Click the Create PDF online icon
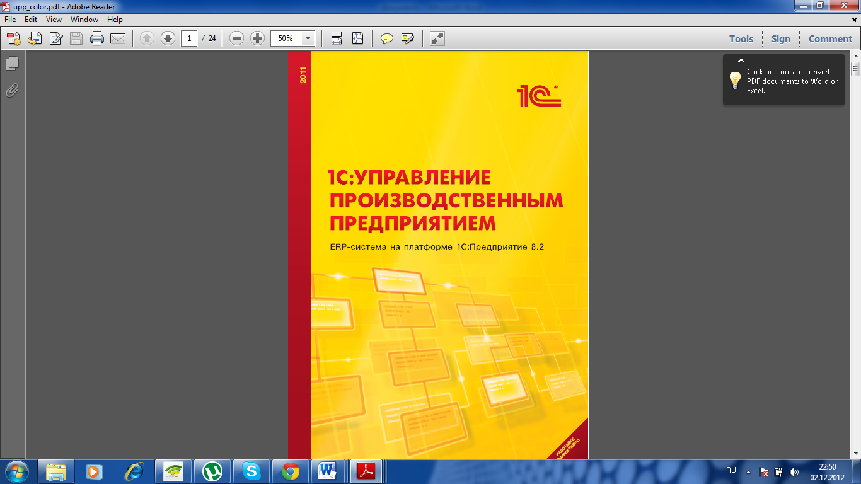The width and height of the screenshot is (861, 484). (x=14, y=38)
